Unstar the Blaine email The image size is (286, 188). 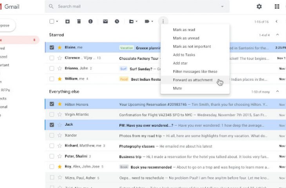coord(60,47)
